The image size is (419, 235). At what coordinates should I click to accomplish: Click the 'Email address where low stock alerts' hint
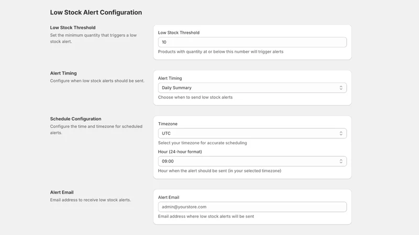tap(206, 216)
